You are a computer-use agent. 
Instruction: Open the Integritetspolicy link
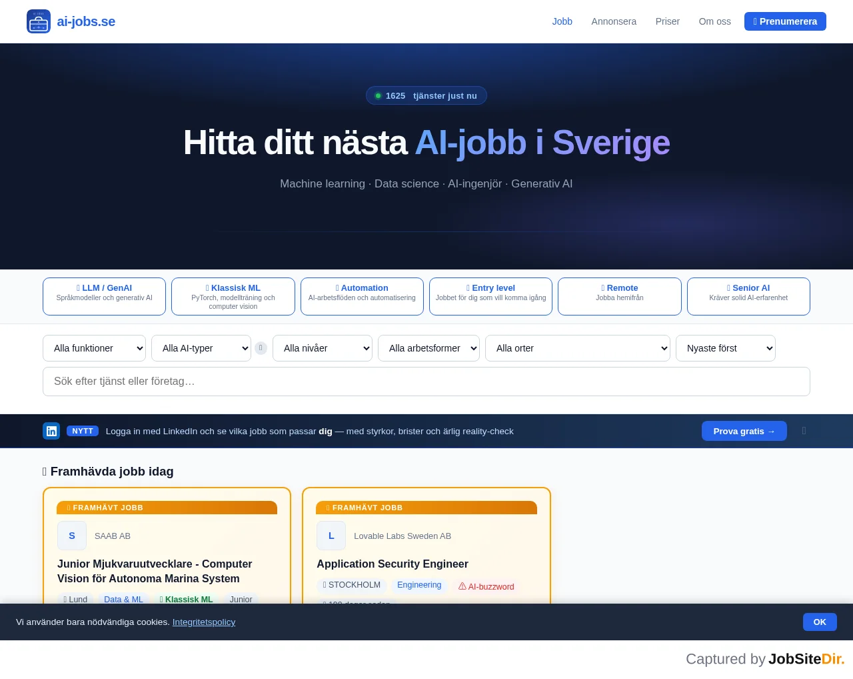click(x=204, y=622)
